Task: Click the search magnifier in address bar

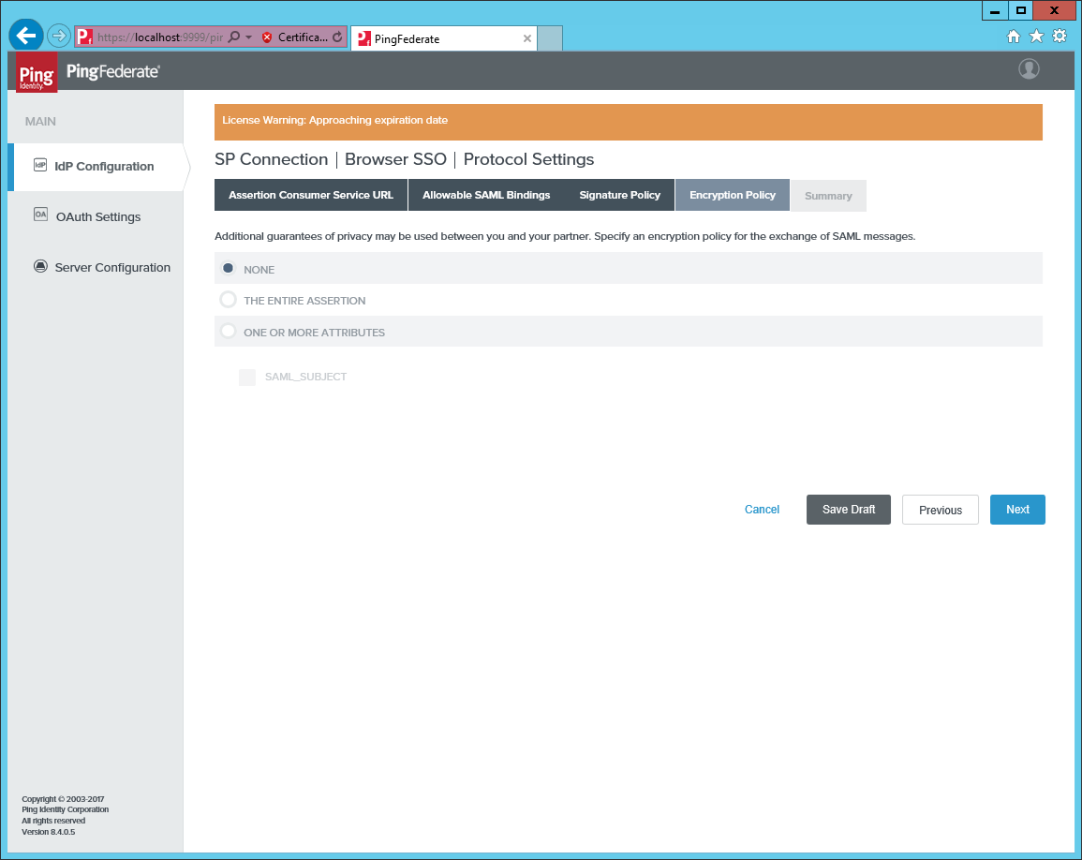Action: (234, 37)
